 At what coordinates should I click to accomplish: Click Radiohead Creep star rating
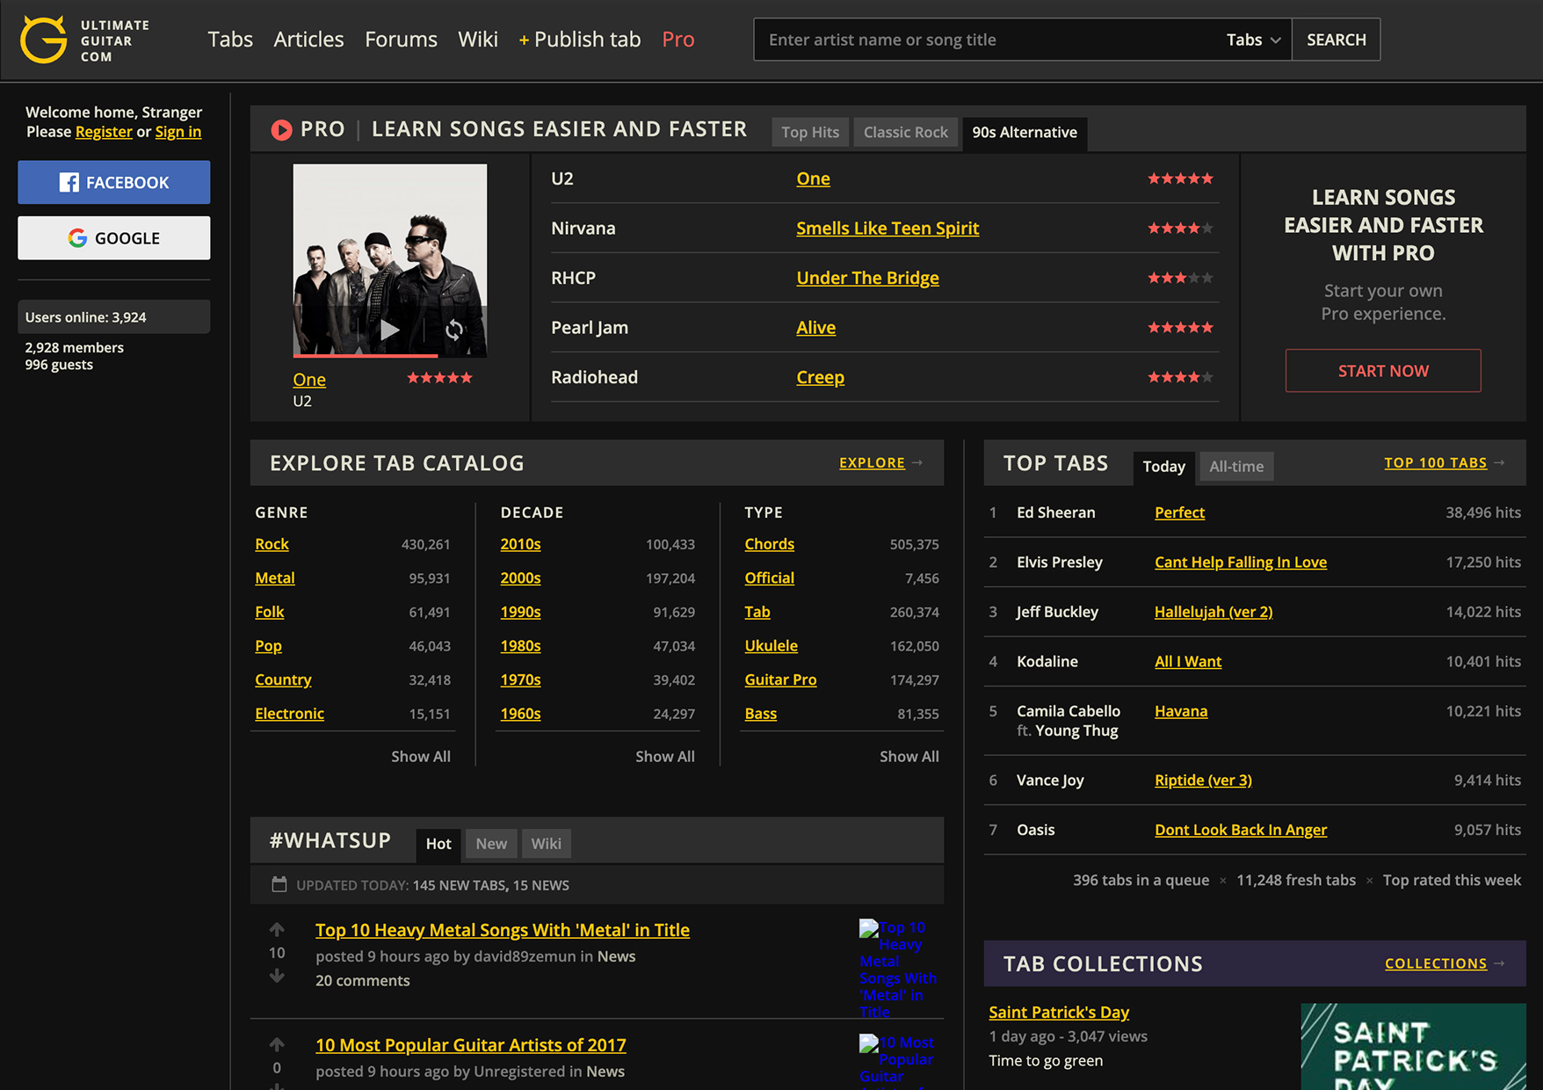point(1180,377)
